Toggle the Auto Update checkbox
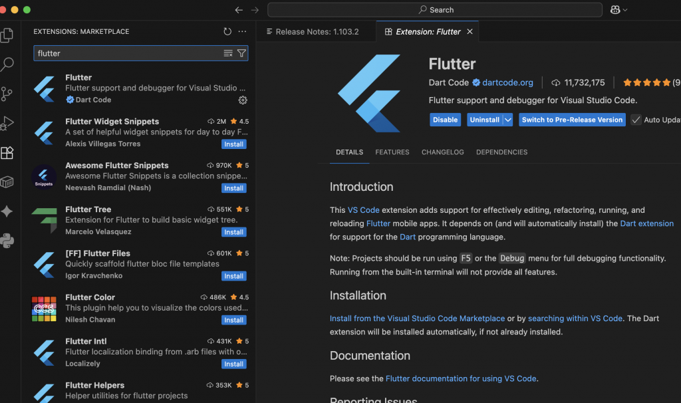 pos(636,120)
